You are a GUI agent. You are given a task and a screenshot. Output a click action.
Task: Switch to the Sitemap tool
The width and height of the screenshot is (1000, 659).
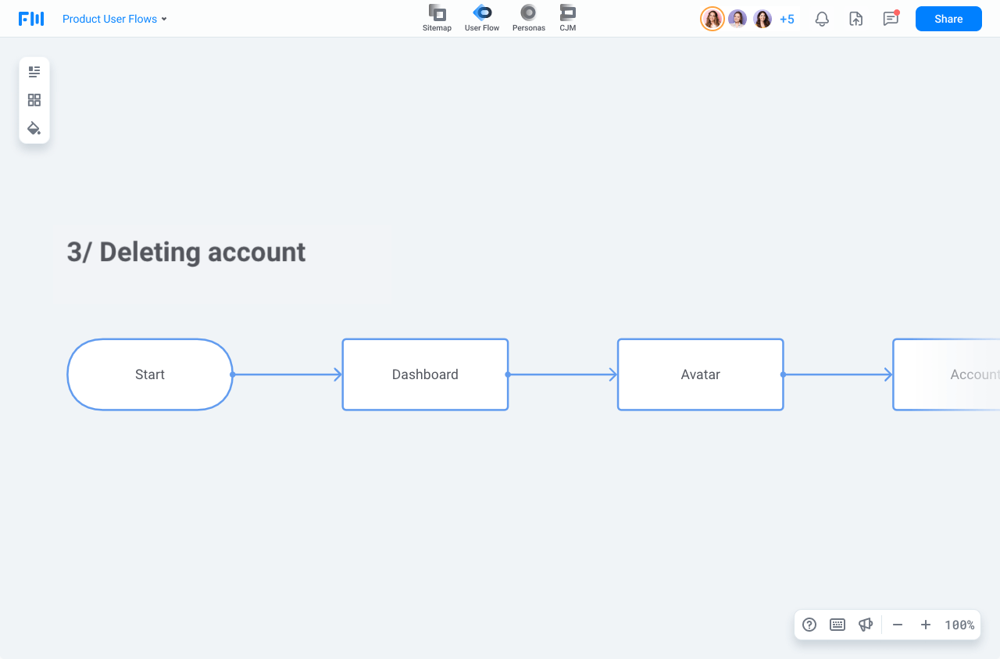pos(437,18)
